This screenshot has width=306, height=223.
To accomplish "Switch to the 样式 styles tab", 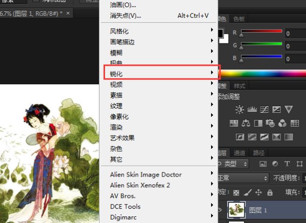I will pyautogui.click(x=240, y=86).
